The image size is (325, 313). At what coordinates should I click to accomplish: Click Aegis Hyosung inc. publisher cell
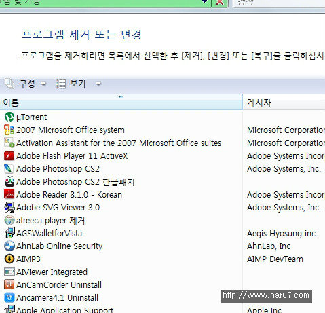[x=282, y=234]
